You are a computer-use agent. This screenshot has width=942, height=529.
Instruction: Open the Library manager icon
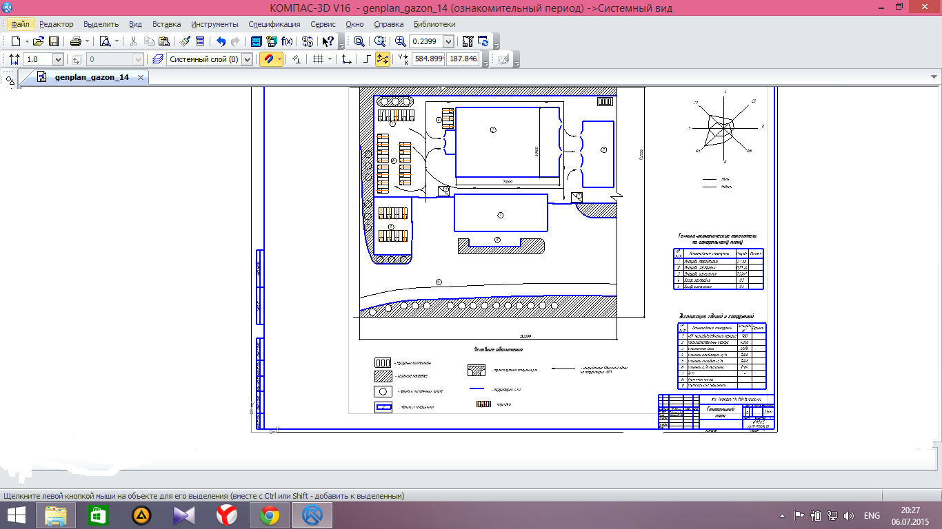coord(256,41)
